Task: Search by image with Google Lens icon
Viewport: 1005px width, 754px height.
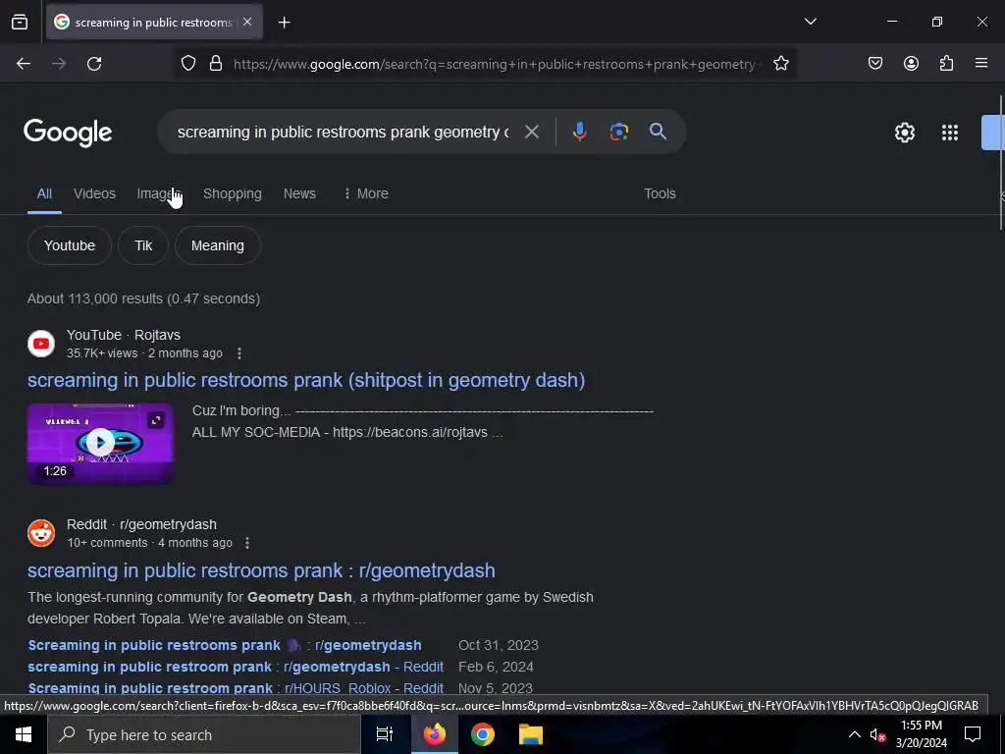Action: [618, 132]
